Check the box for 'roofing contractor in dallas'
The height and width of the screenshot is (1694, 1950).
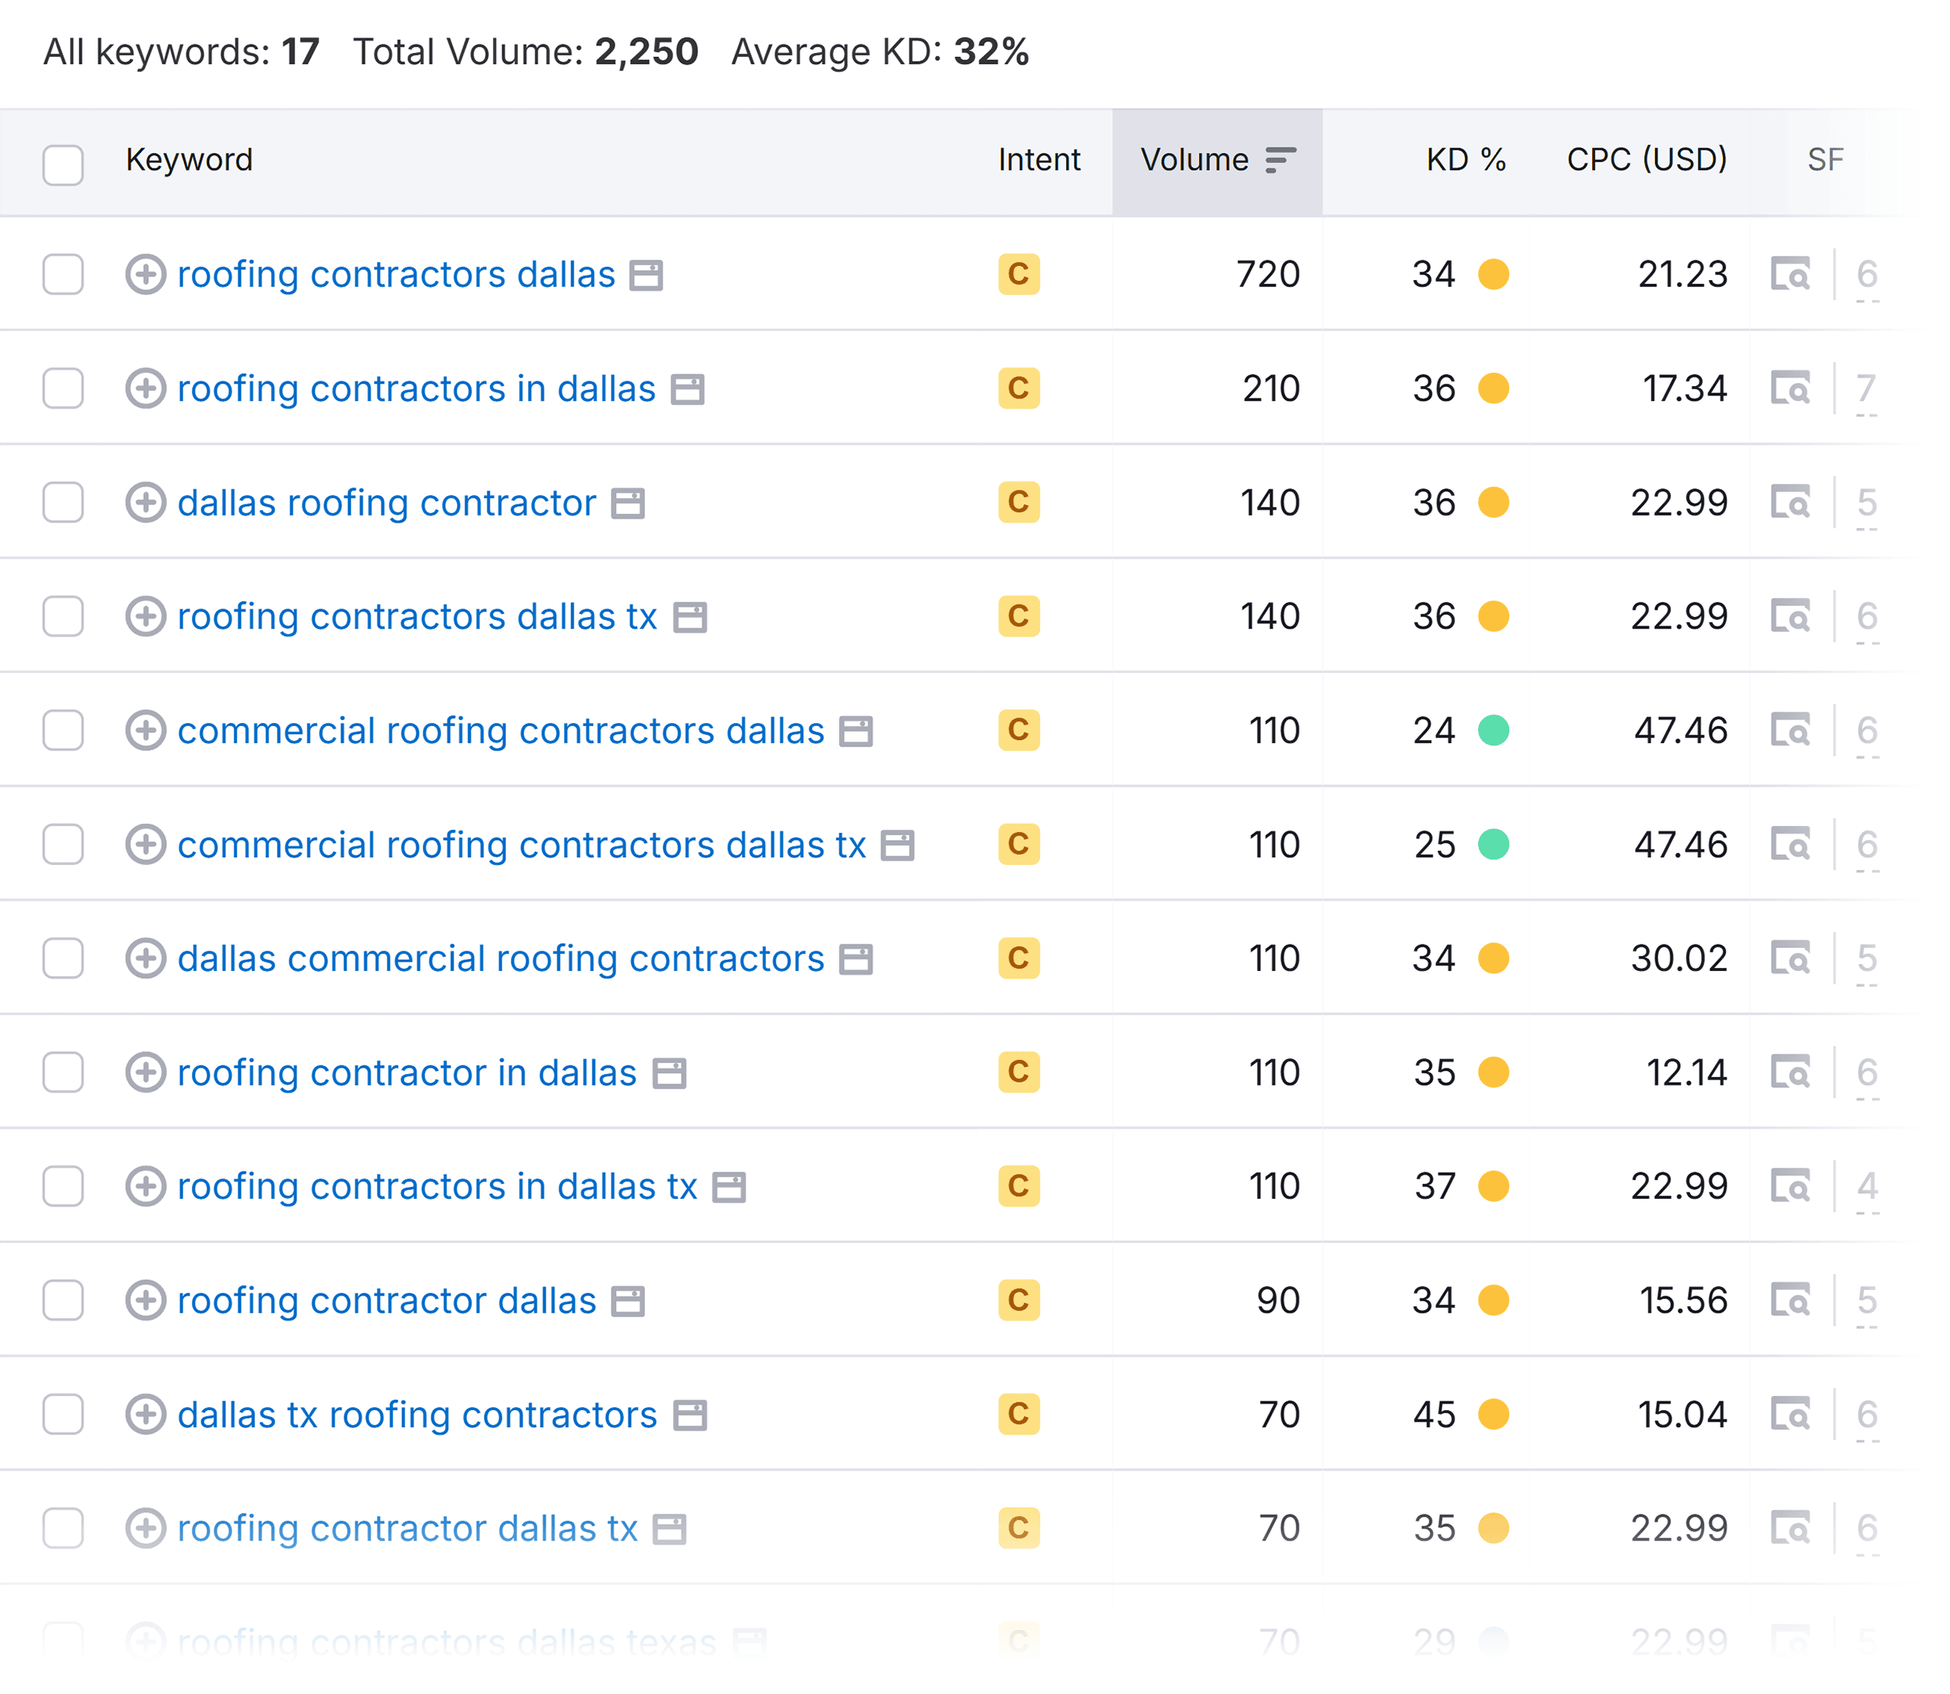(63, 1073)
